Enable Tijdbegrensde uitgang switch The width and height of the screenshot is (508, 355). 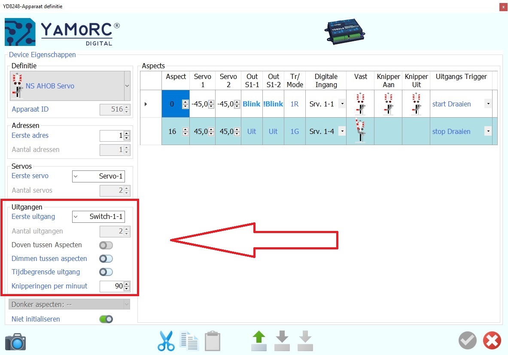click(106, 272)
